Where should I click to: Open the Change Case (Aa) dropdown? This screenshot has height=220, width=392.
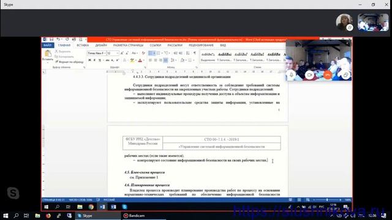pyautogui.click(x=135, y=53)
